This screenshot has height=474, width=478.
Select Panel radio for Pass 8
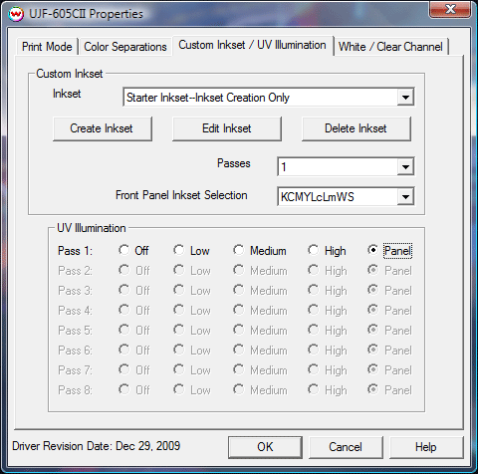click(x=372, y=389)
